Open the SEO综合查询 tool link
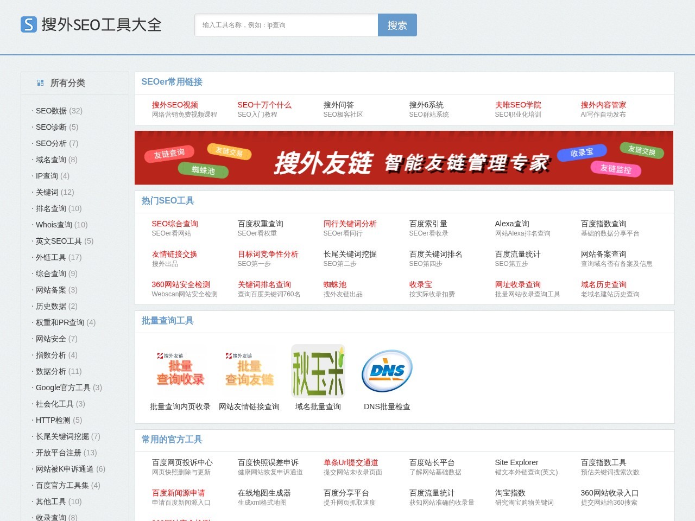The image size is (695, 521). pyautogui.click(x=175, y=224)
